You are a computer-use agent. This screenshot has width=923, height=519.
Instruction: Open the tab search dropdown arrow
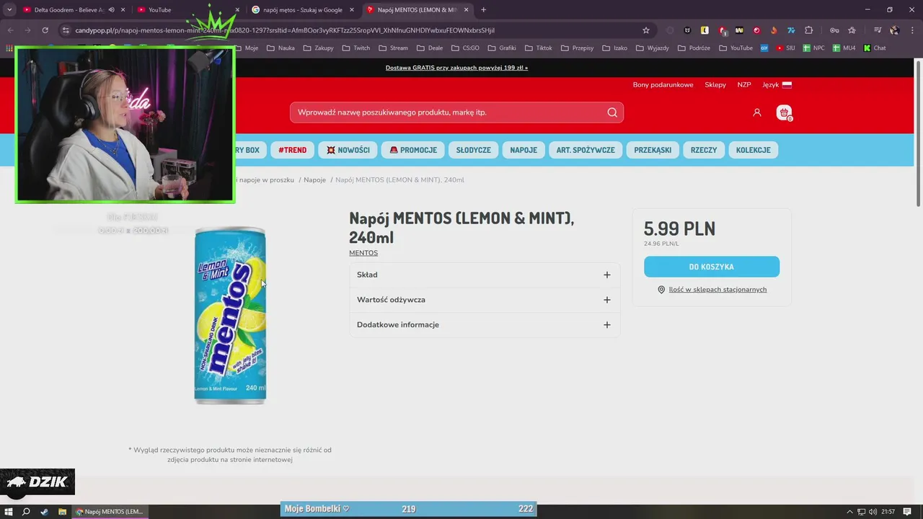(x=9, y=9)
